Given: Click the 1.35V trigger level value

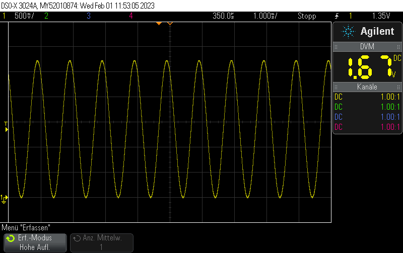Looking at the screenshot, I should point(381,16).
